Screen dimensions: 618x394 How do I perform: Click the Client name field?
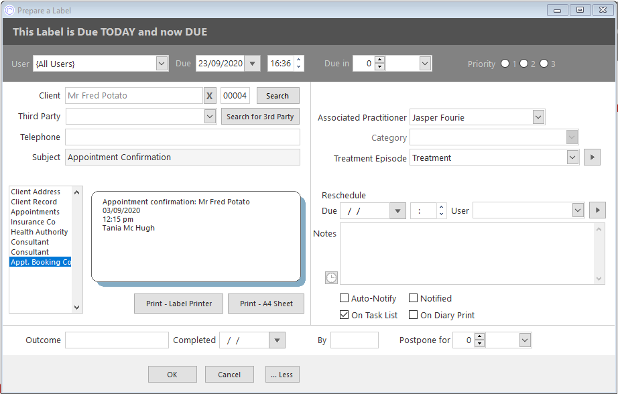pos(134,96)
